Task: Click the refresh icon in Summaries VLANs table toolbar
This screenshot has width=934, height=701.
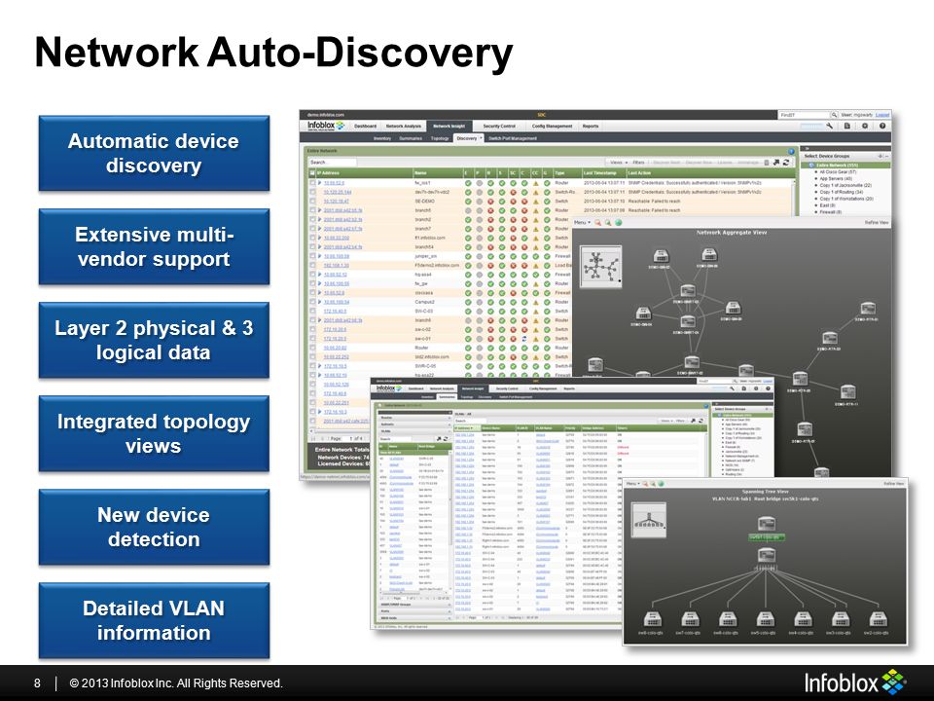Action: pyautogui.click(x=701, y=421)
